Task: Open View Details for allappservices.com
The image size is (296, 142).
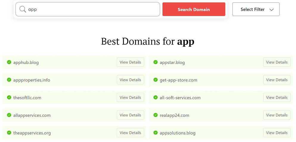Action: [130, 115]
